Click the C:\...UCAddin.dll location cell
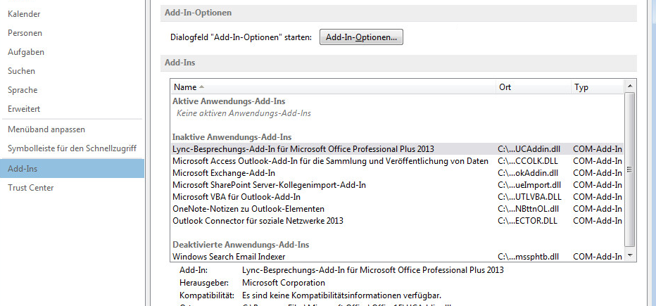Image resolution: width=656 pixels, height=306 pixels. click(x=529, y=149)
